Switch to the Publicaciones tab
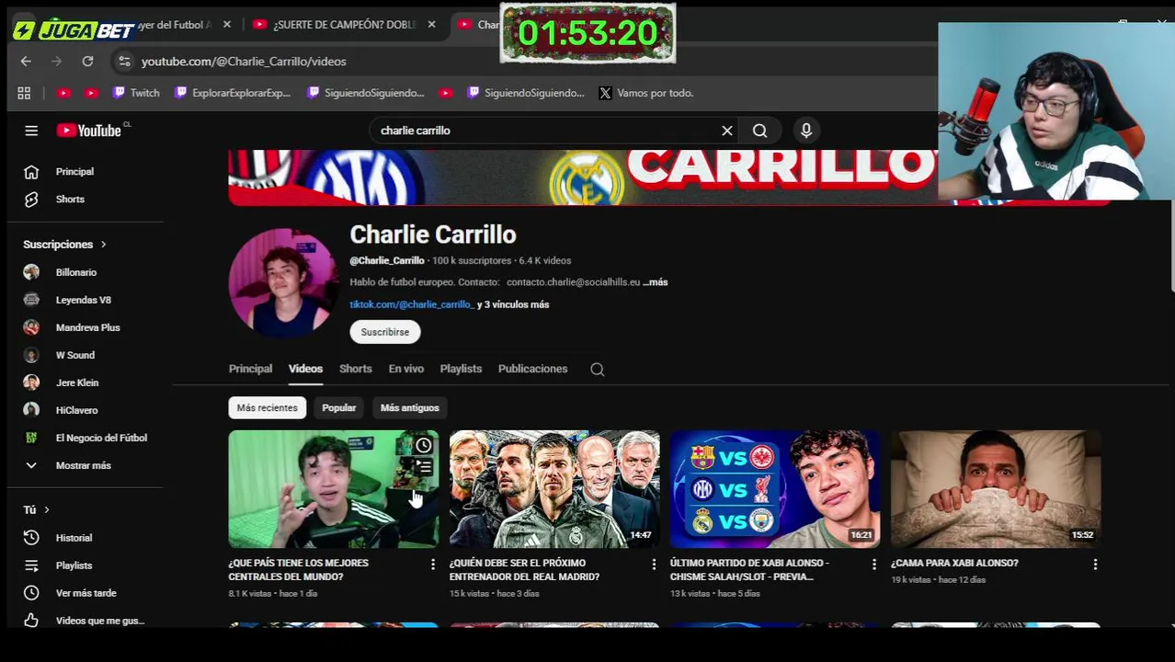This screenshot has width=1175, height=662. (533, 369)
